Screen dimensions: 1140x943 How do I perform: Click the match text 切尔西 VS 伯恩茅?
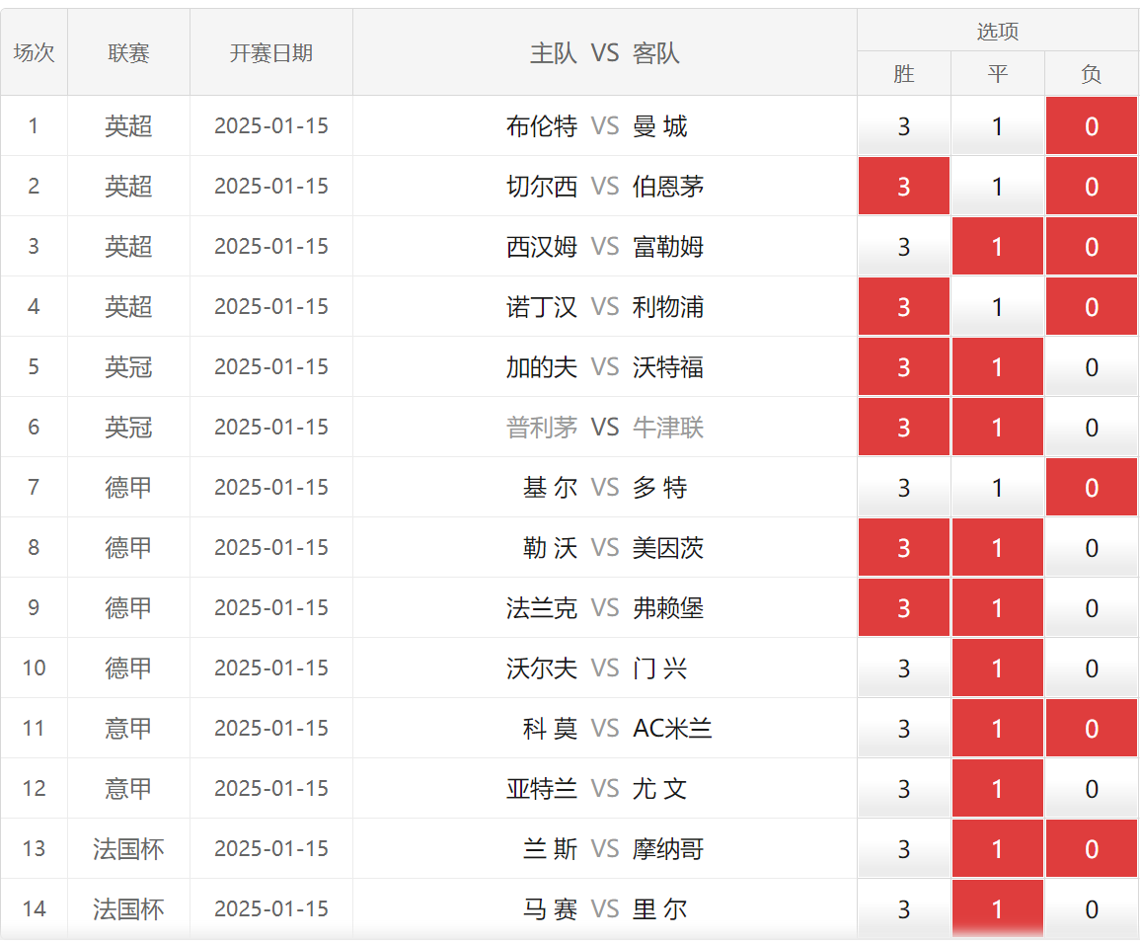pyautogui.click(x=605, y=187)
